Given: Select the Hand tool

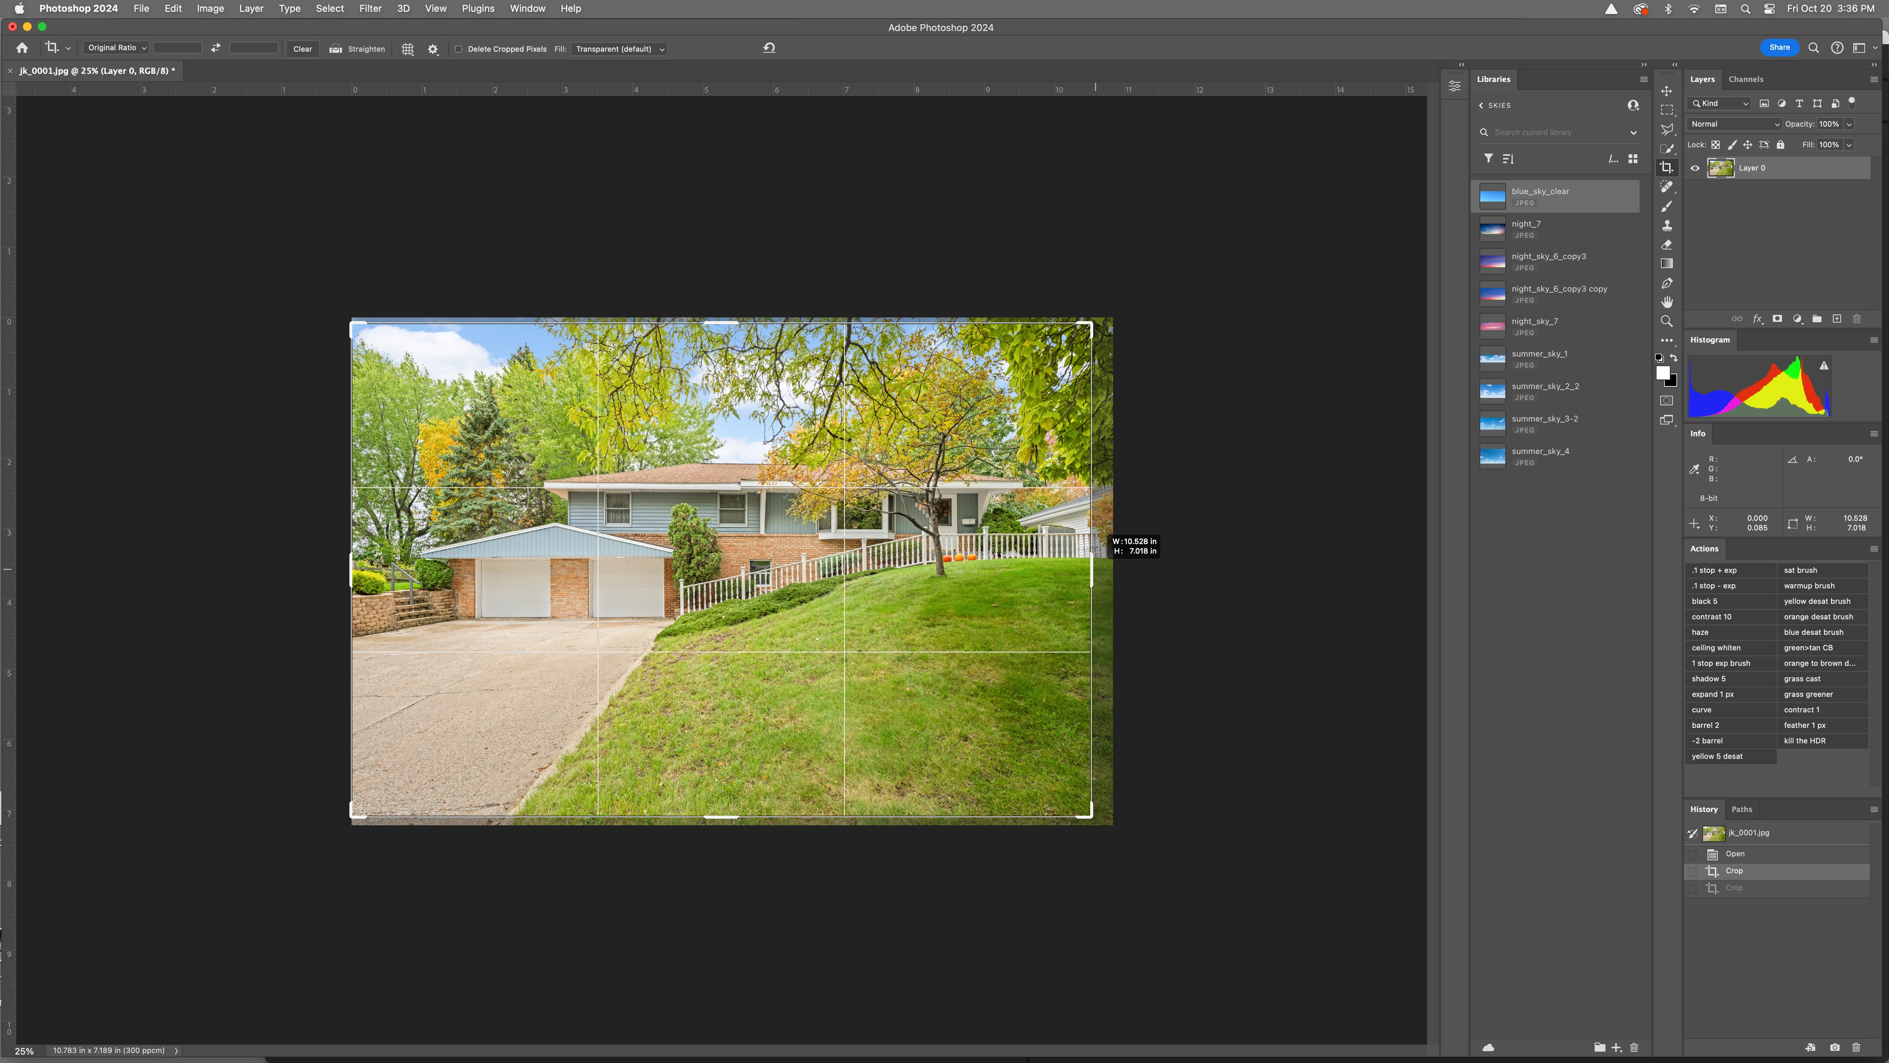Looking at the screenshot, I should click(x=1667, y=302).
